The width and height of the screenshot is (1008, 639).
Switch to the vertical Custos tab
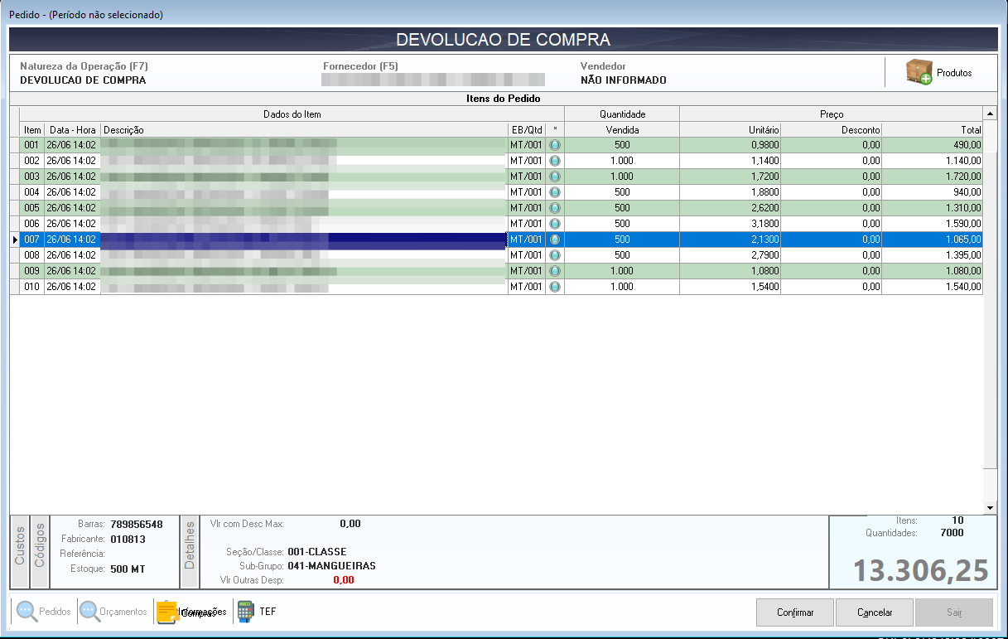click(x=20, y=550)
